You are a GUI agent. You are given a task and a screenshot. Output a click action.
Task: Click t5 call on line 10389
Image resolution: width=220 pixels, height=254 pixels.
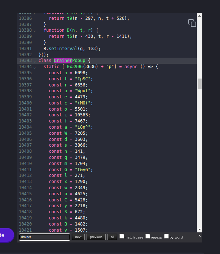click(70, 36)
